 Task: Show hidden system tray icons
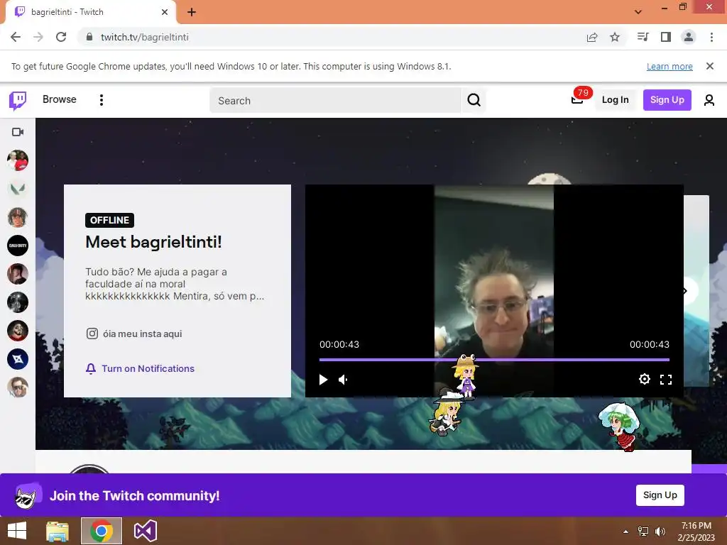coord(626,532)
